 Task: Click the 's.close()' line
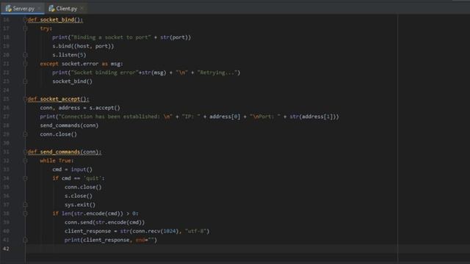(79, 196)
